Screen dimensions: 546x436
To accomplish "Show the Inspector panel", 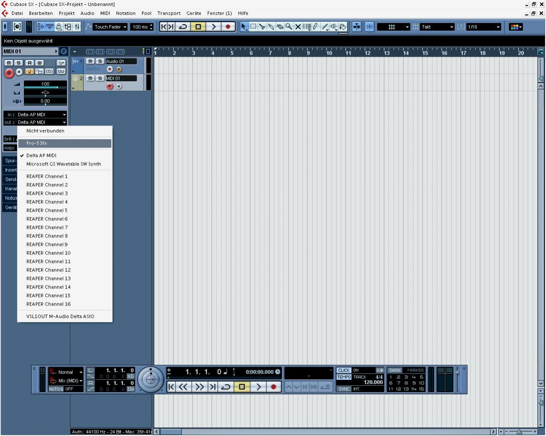I will point(41,27).
